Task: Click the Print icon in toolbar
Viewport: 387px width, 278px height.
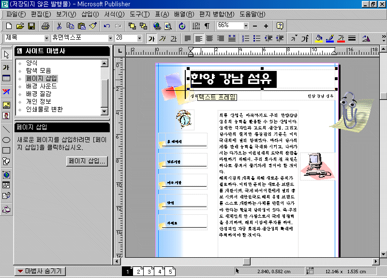Action: 45,26
